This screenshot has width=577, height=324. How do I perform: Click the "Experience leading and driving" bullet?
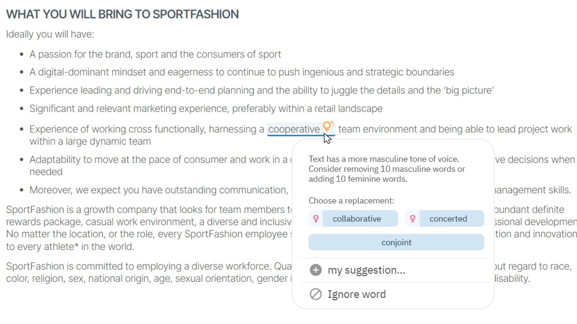pos(261,90)
